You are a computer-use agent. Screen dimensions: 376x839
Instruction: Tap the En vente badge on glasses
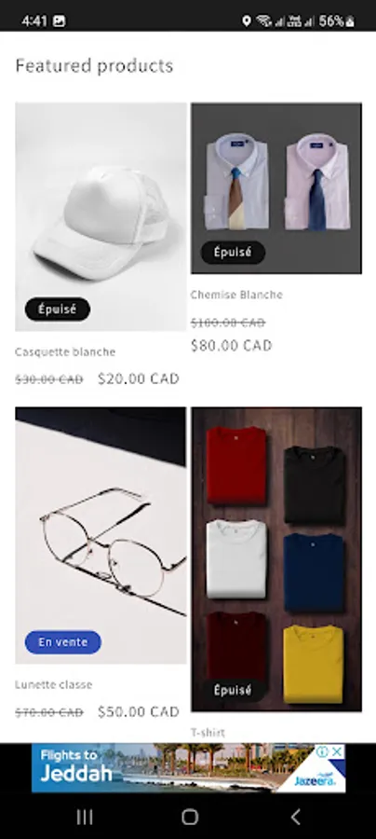coord(63,642)
